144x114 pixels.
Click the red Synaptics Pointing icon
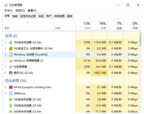pos(11,87)
